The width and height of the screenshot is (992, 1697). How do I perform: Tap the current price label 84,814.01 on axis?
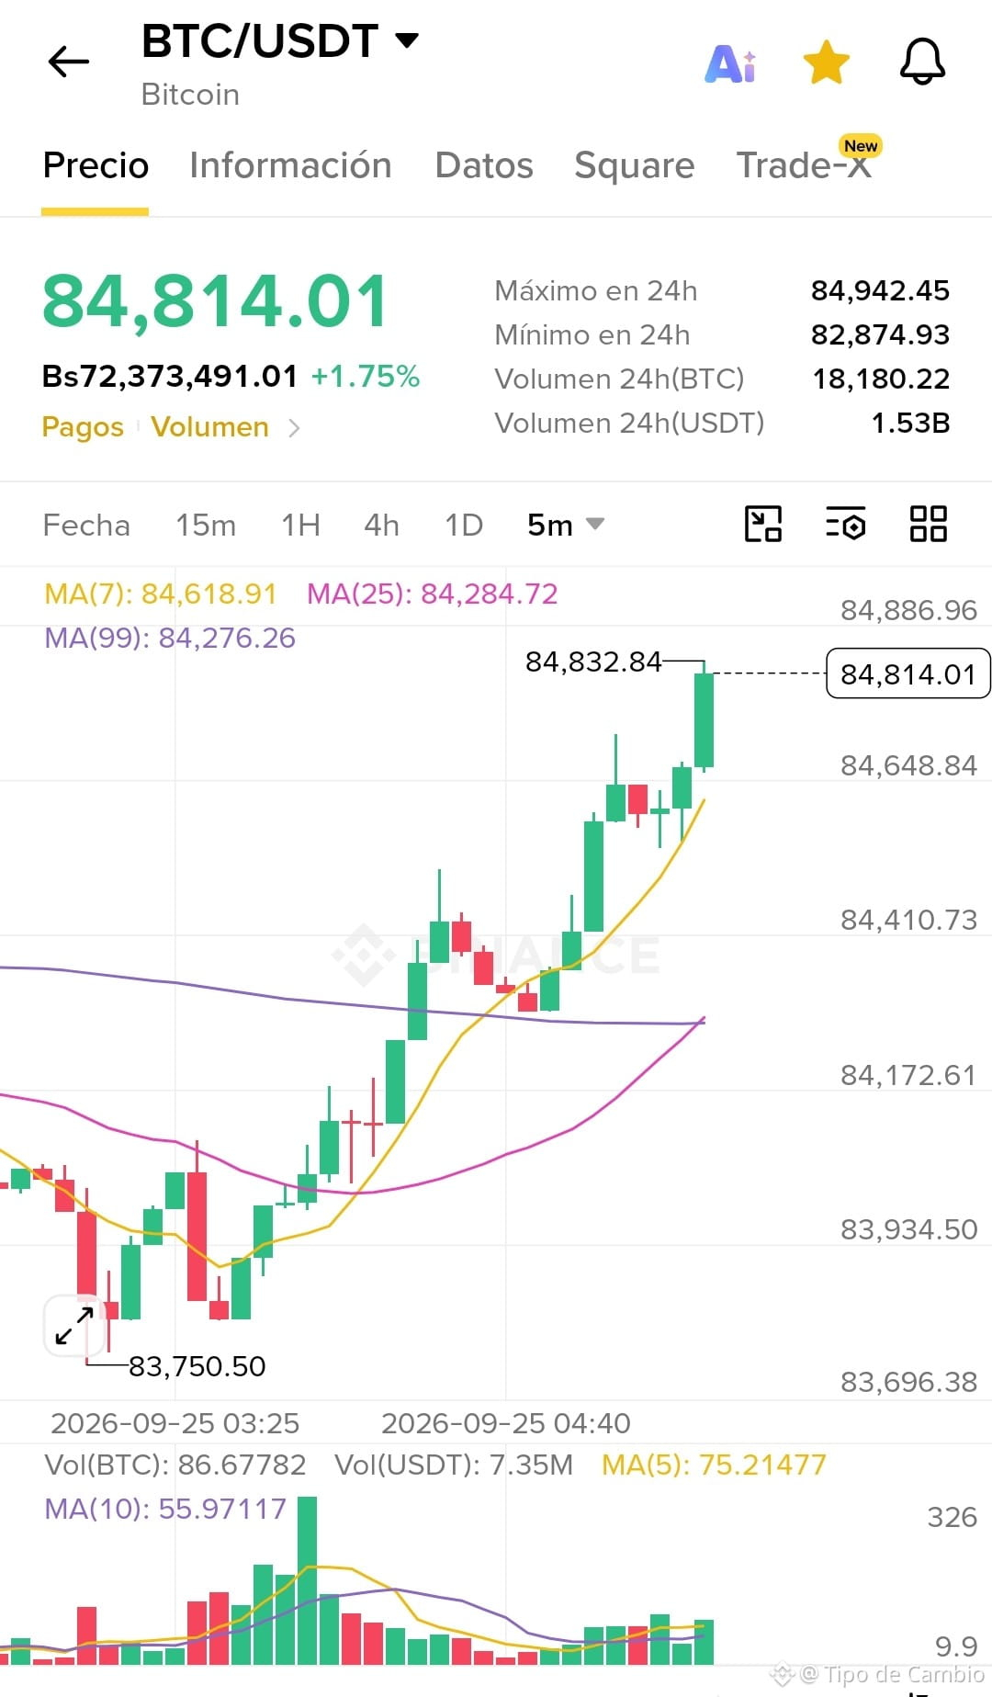pos(907,673)
